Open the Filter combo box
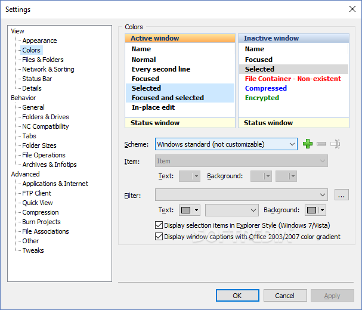The width and height of the screenshot is (362, 310). (x=242, y=195)
